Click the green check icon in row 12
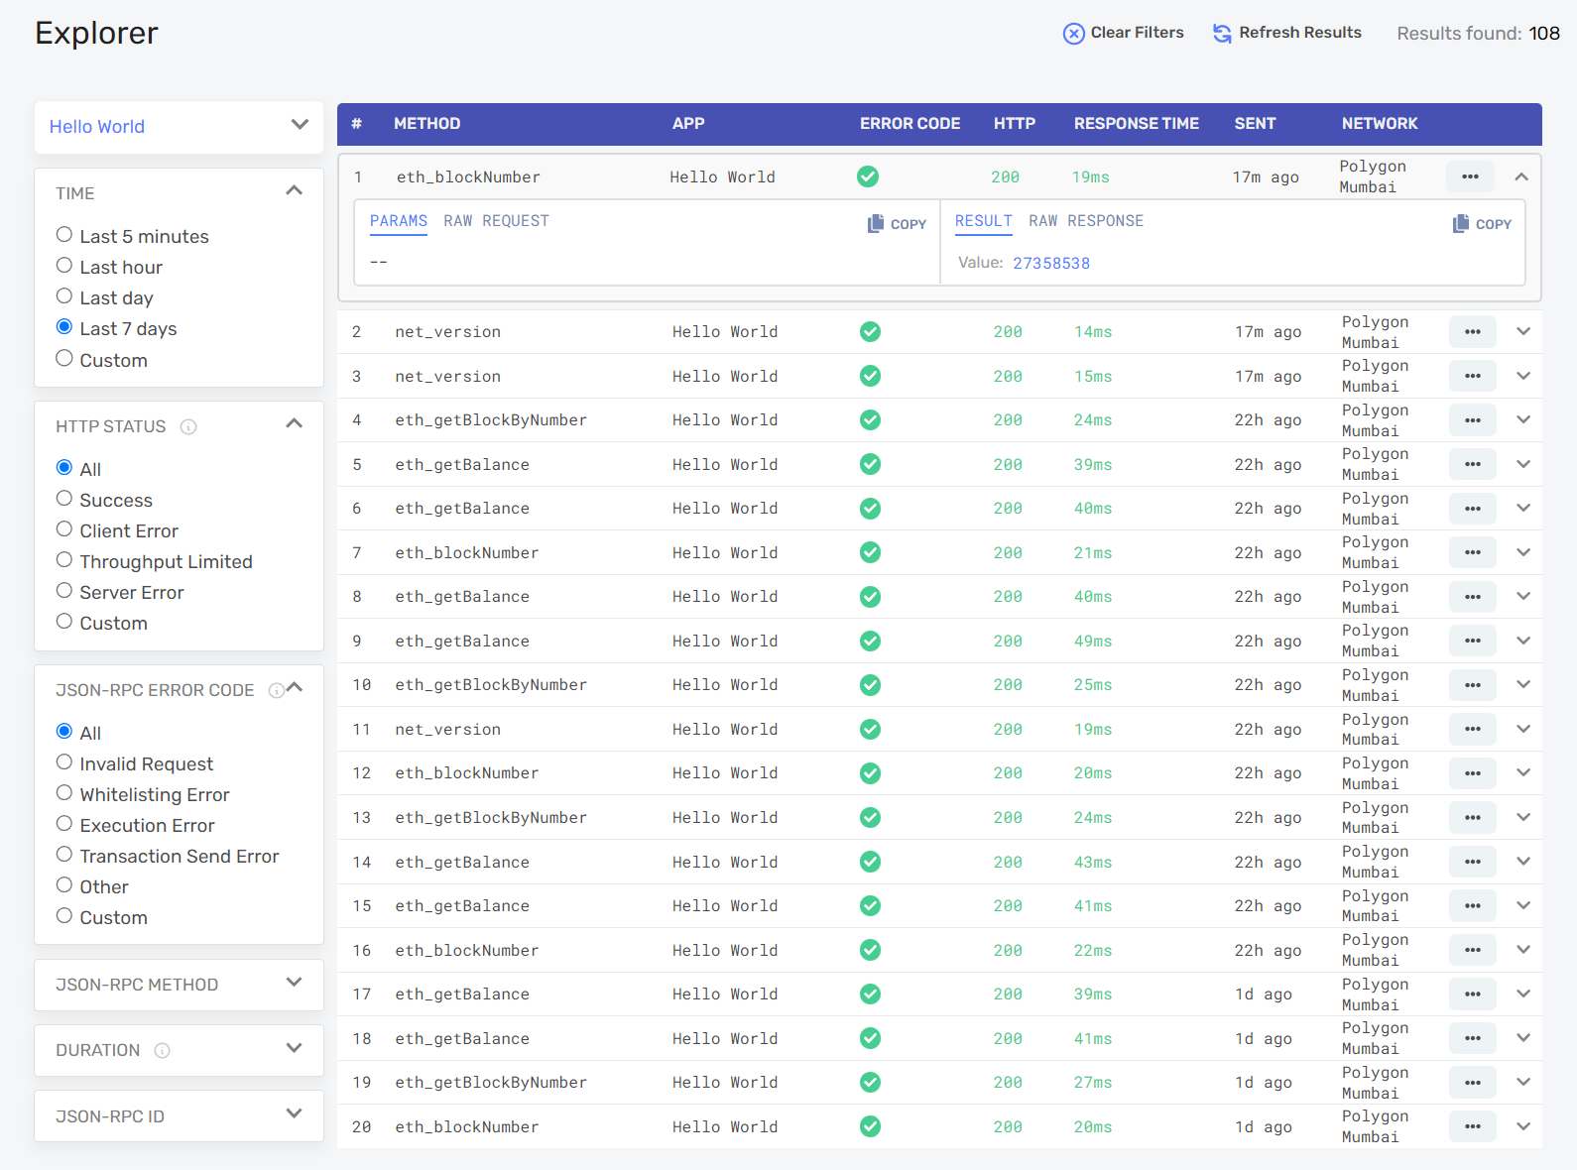This screenshot has height=1170, width=1577. 870,773
